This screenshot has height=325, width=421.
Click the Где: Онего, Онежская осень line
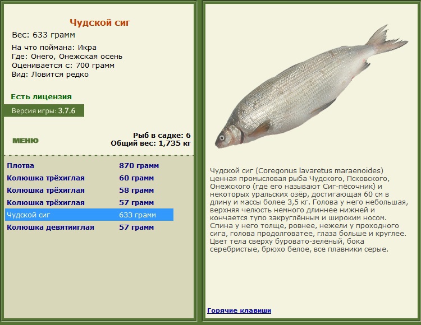[x=67, y=57]
